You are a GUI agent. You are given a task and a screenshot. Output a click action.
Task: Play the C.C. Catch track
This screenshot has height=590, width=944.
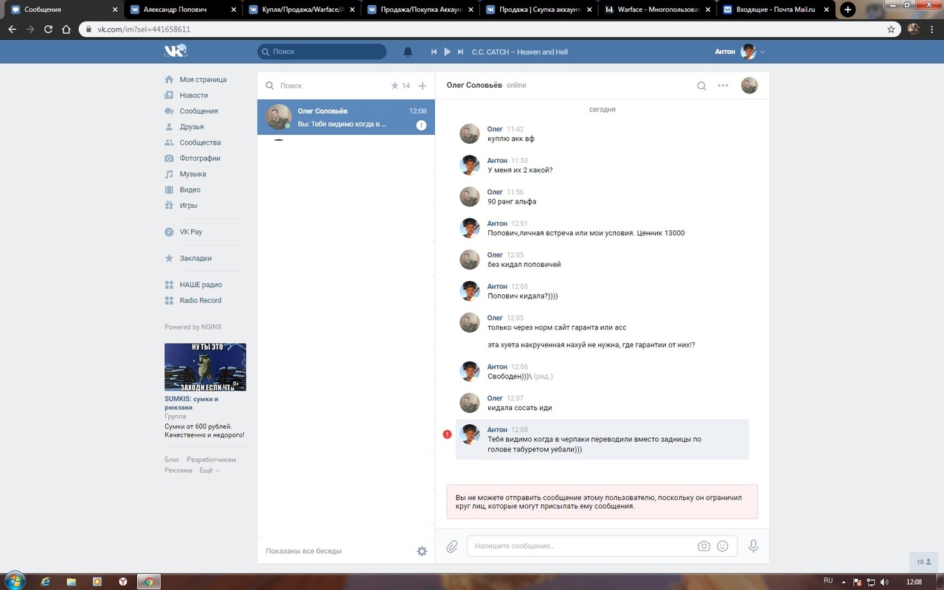click(x=447, y=52)
